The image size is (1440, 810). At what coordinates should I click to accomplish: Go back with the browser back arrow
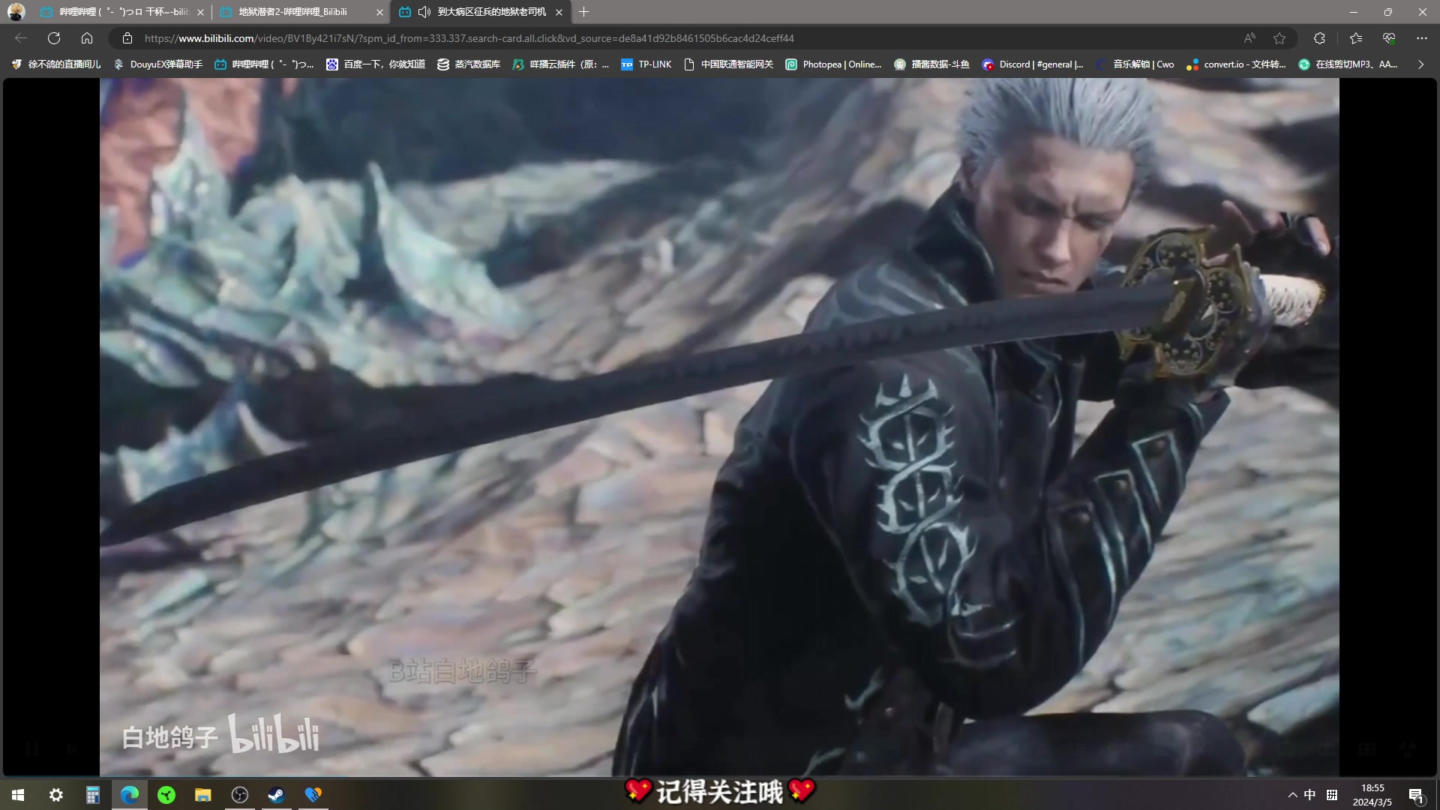(21, 38)
